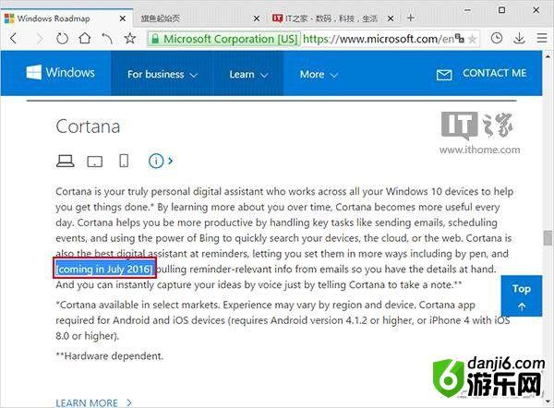This screenshot has height=408, width=554.
Task: Expand the chevron next to info icon
Action: pyautogui.click(x=170, y=162)
